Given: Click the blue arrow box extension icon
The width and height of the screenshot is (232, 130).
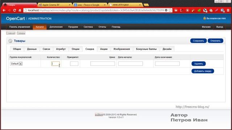Looking at the screenshot, I should tap(222, 10).
